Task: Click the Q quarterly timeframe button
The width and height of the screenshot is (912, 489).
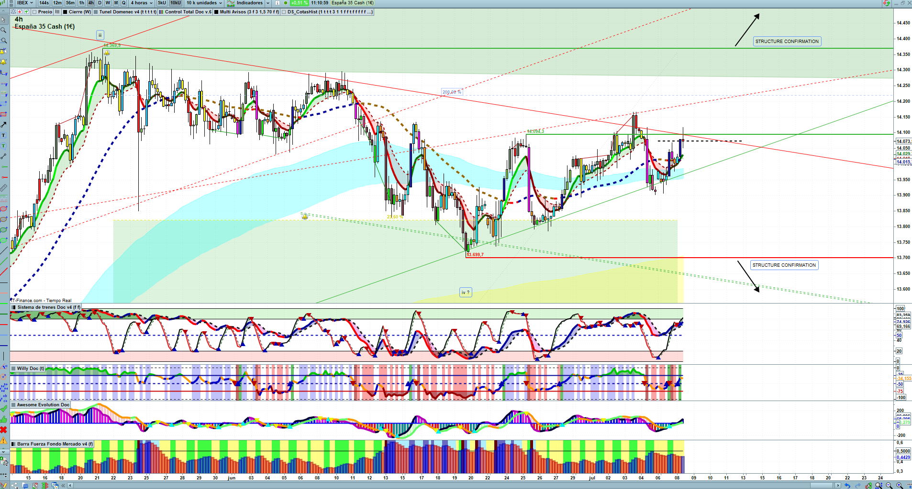Action: pyautogui.click(x=124, y=3)
